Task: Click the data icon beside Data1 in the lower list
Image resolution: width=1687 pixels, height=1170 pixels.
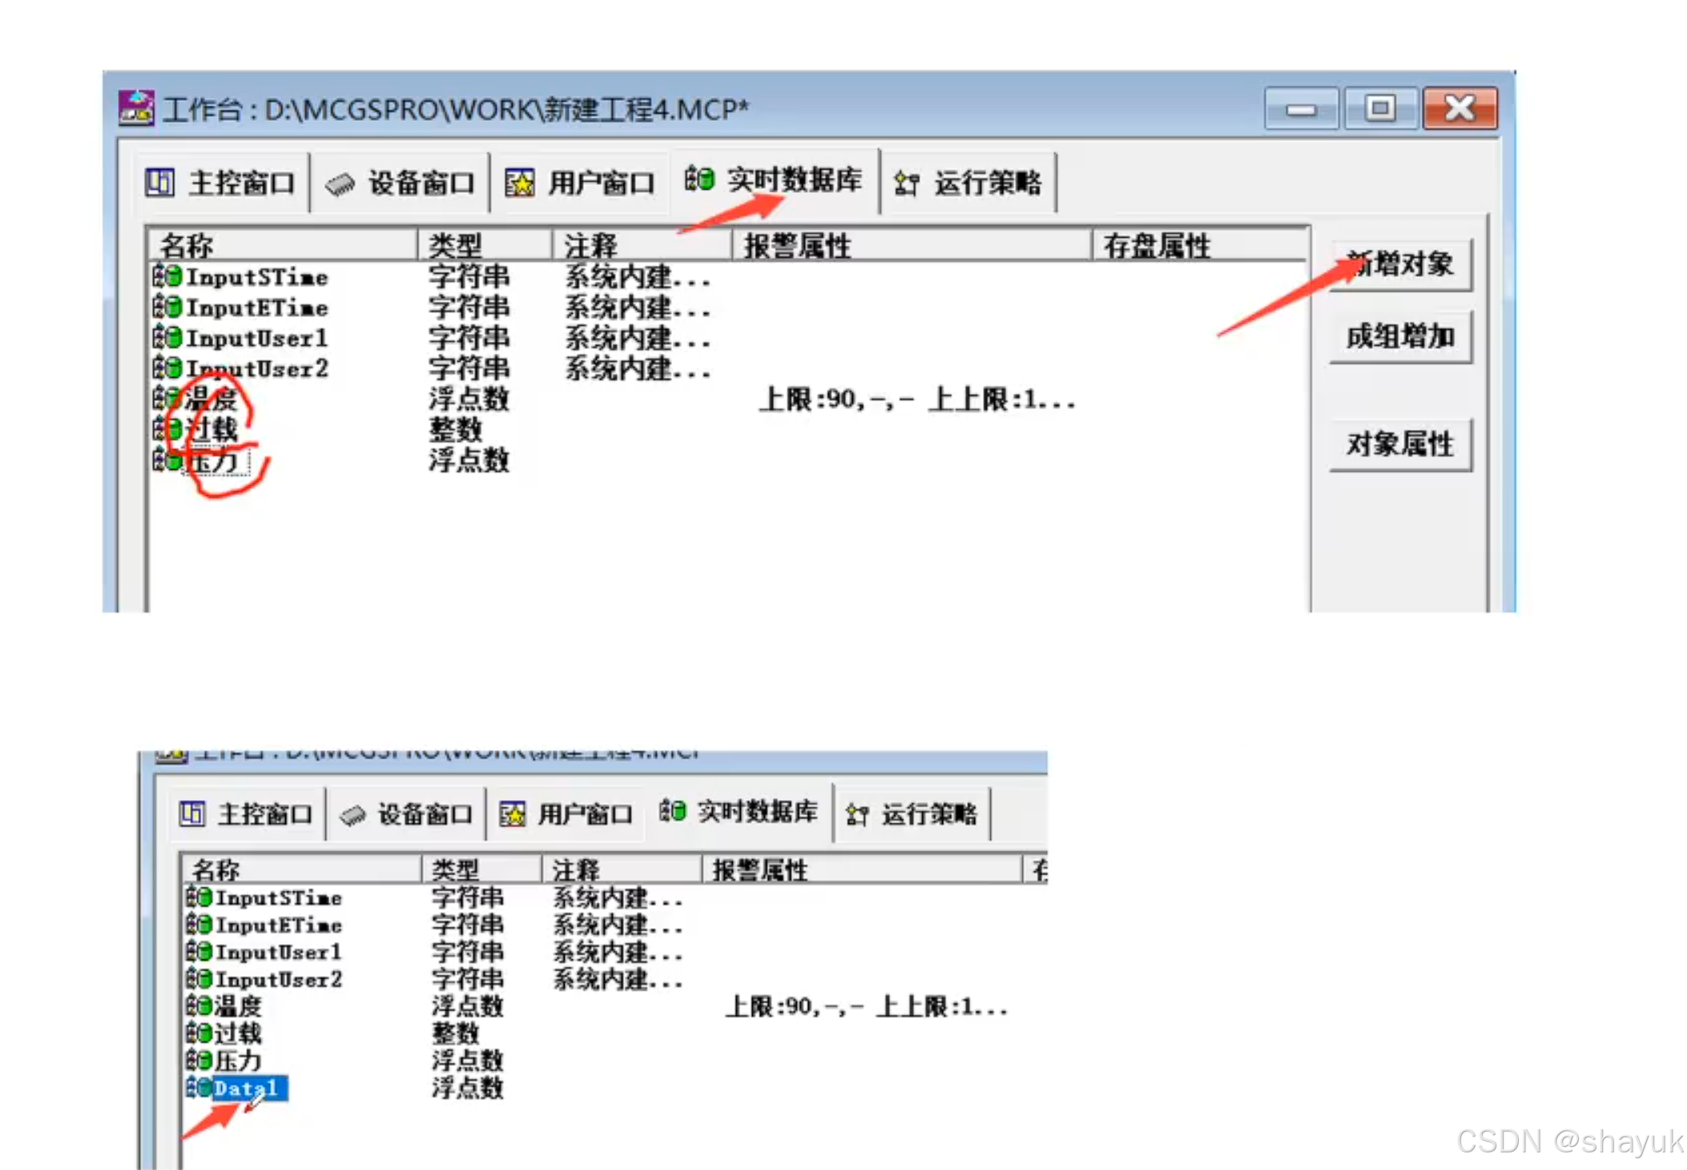Action: coord(199,1088)
